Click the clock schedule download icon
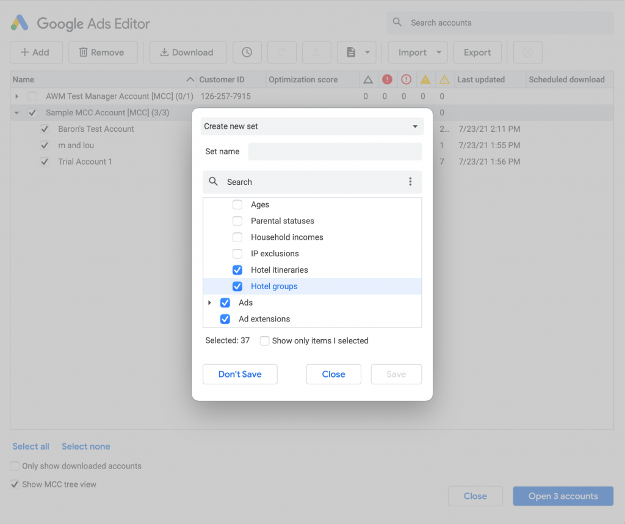This screenshot has width=625, height=524. (247, 52)
